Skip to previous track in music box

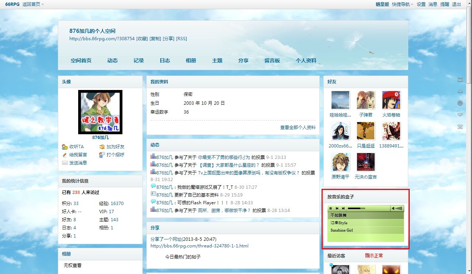(x=337, y=208)
